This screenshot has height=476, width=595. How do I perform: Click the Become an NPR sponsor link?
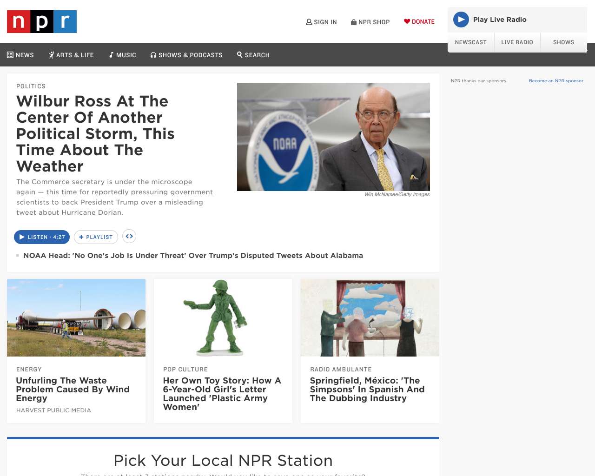tap(556, 81)
